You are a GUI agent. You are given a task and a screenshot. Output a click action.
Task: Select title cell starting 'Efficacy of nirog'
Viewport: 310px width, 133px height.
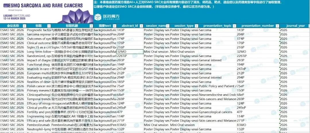(38, 104)
